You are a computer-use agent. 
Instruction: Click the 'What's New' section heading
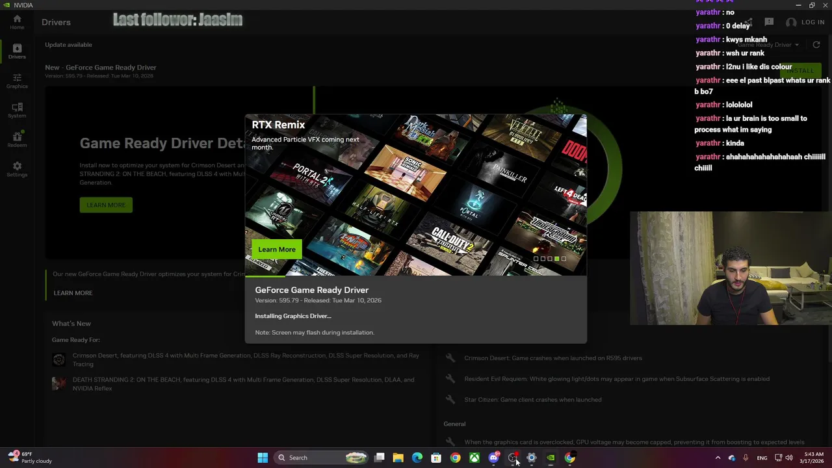[x=71, y=324]
